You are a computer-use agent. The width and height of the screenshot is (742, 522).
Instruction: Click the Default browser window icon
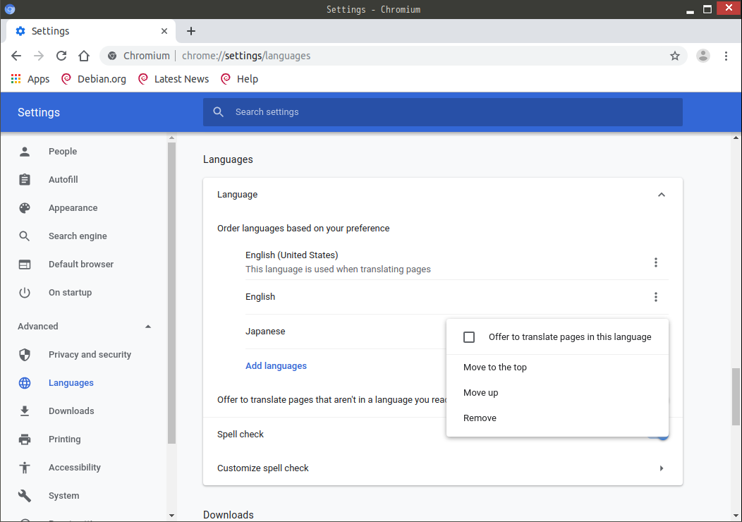click(x=25, y=265)
